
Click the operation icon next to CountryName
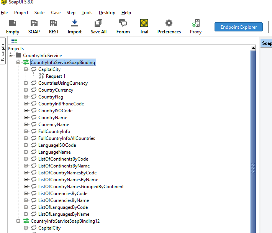[x=34, y=117]
